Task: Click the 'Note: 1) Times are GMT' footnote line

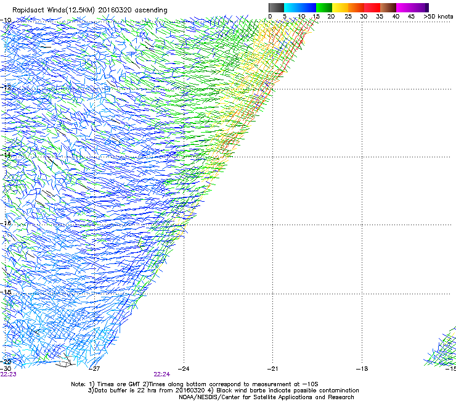Action: tap(195, 384)
